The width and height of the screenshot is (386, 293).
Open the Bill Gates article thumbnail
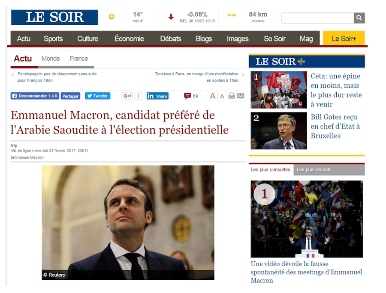(279, 130)
